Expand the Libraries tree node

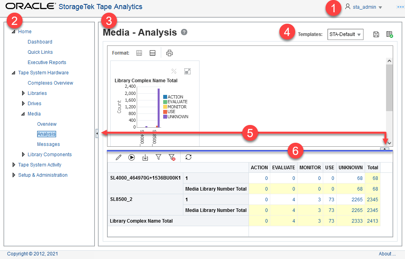[x=23, y=93]
